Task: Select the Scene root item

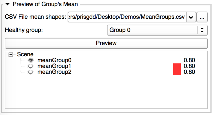Action: (x=25, y=54)
